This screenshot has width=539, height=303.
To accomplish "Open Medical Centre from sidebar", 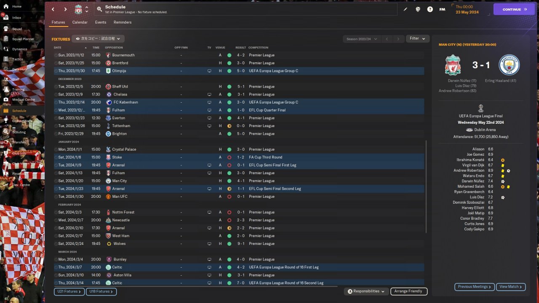I will coord(24,100).
